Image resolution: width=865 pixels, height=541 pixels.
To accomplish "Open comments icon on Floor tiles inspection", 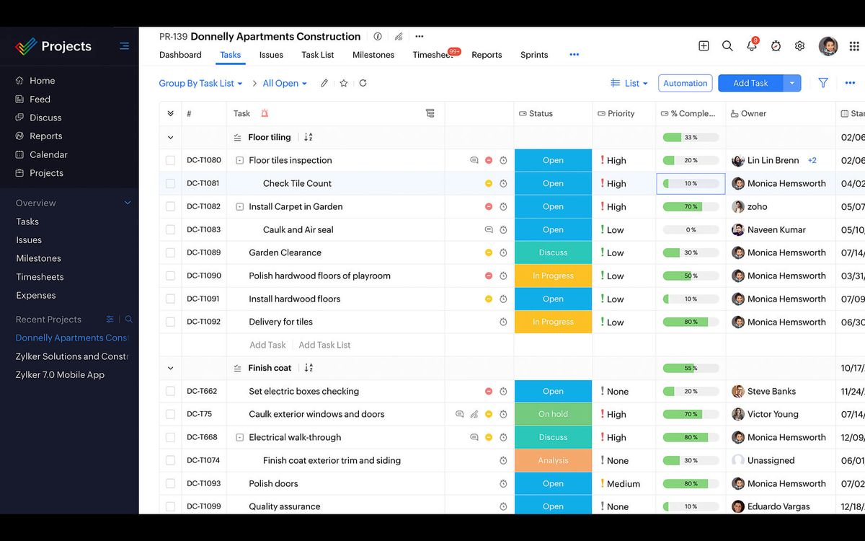I will tap(474, 160).
